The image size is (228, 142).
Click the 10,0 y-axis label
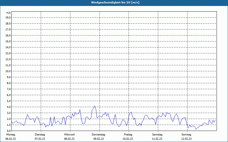point(8,71)
